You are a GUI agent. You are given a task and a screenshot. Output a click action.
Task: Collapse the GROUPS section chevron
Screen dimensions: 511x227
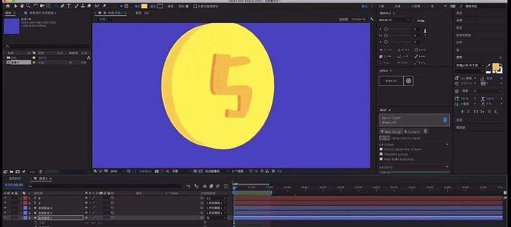click(447, 167)
